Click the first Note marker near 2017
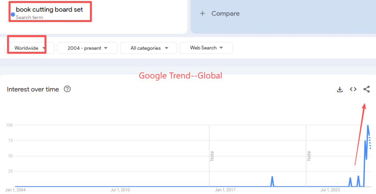Image resolution: width=376 pixels, height=194 pixels. (x=212, y=156)
